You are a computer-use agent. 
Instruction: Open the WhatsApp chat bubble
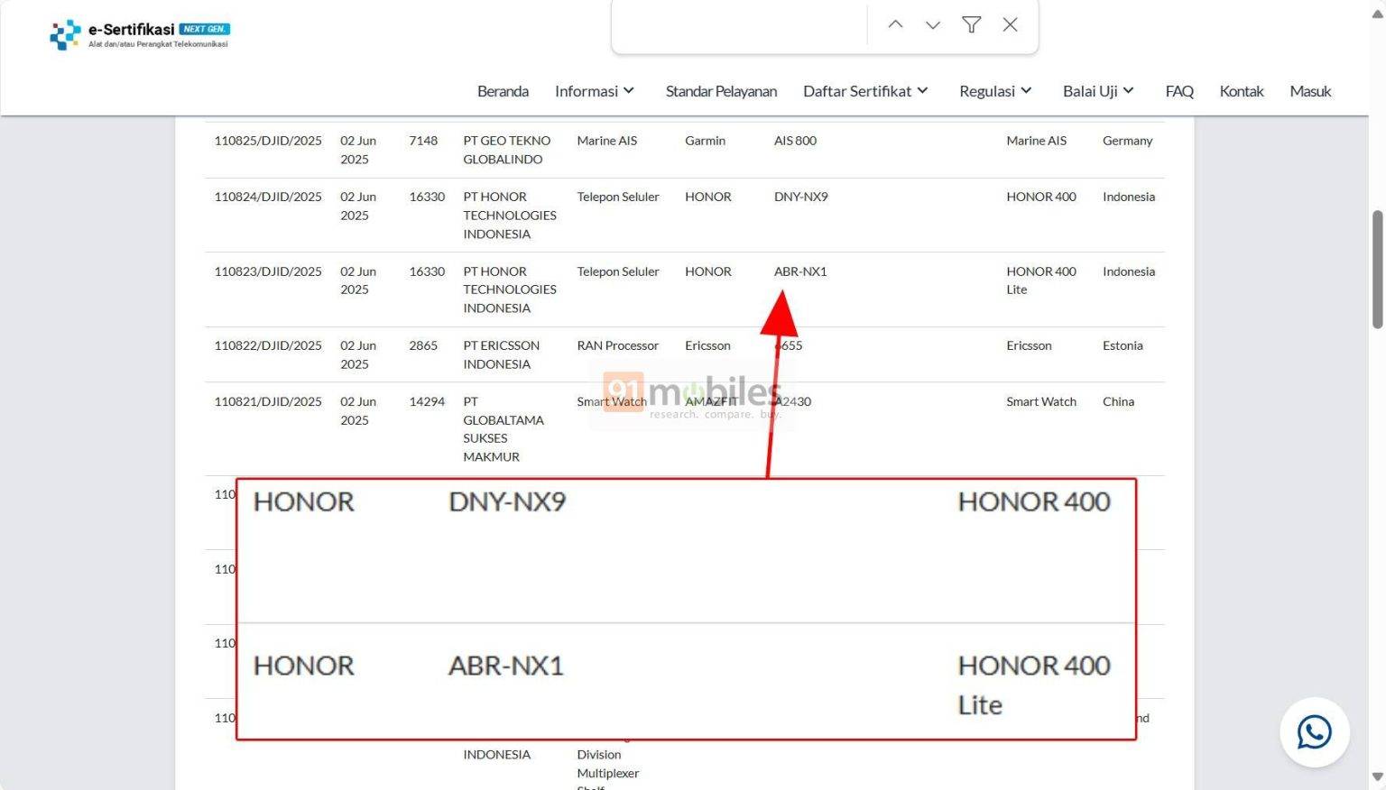click(x=1314, y=732)
